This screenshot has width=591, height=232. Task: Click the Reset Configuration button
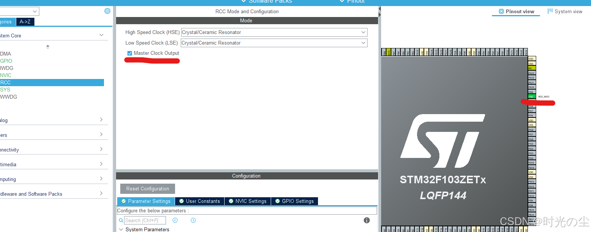(147, 189)
